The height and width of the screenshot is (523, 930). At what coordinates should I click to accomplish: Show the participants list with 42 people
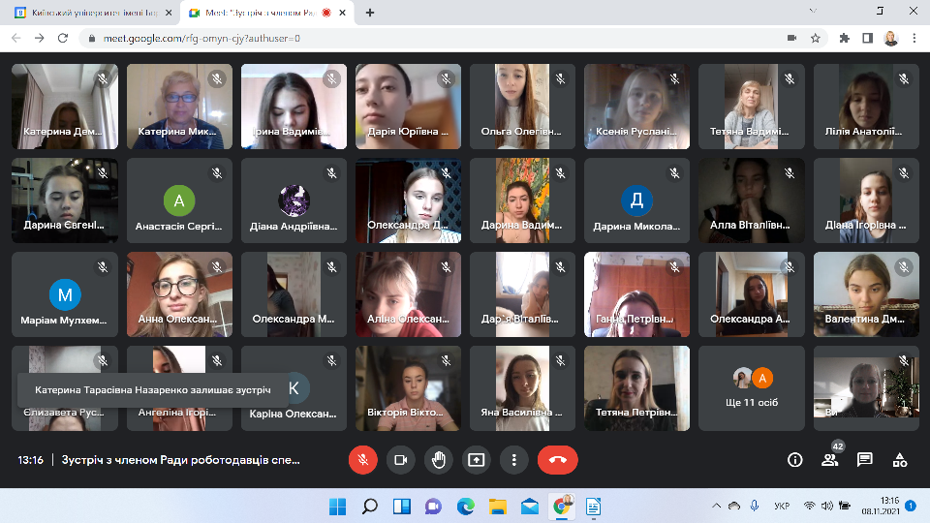click(829, 460)
